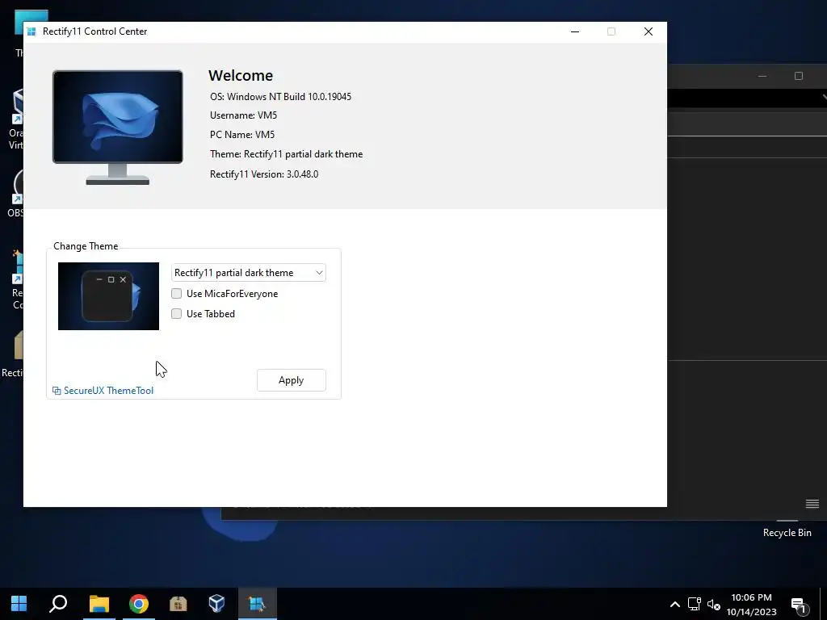The image size is (827, 620).
Task: Open the SecureUX ThemeTool link
Action: point(103,391)
